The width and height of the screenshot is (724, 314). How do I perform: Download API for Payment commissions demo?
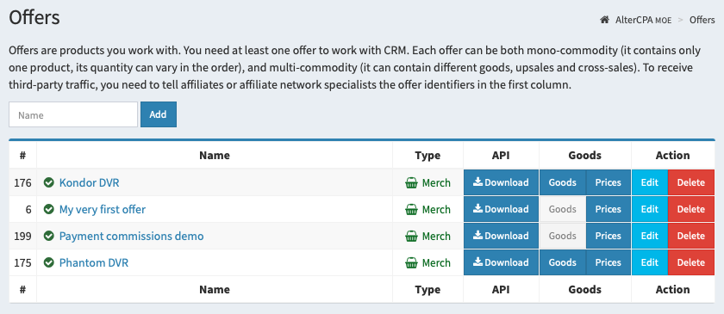tap(501, 236)
